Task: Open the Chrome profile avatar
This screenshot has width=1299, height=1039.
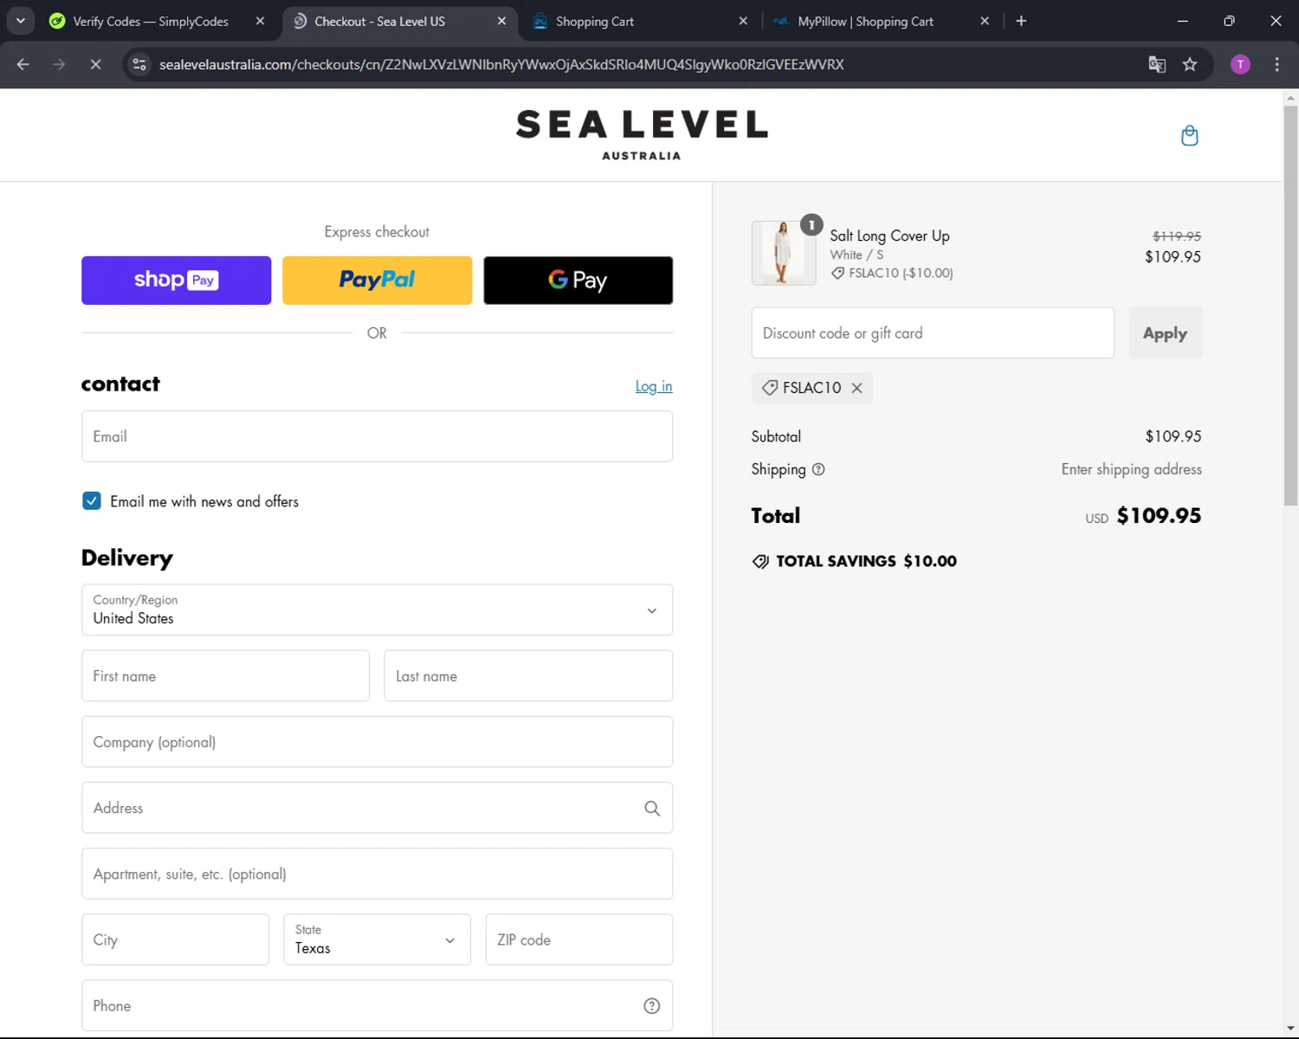Action: click(x=1240, y=64)
